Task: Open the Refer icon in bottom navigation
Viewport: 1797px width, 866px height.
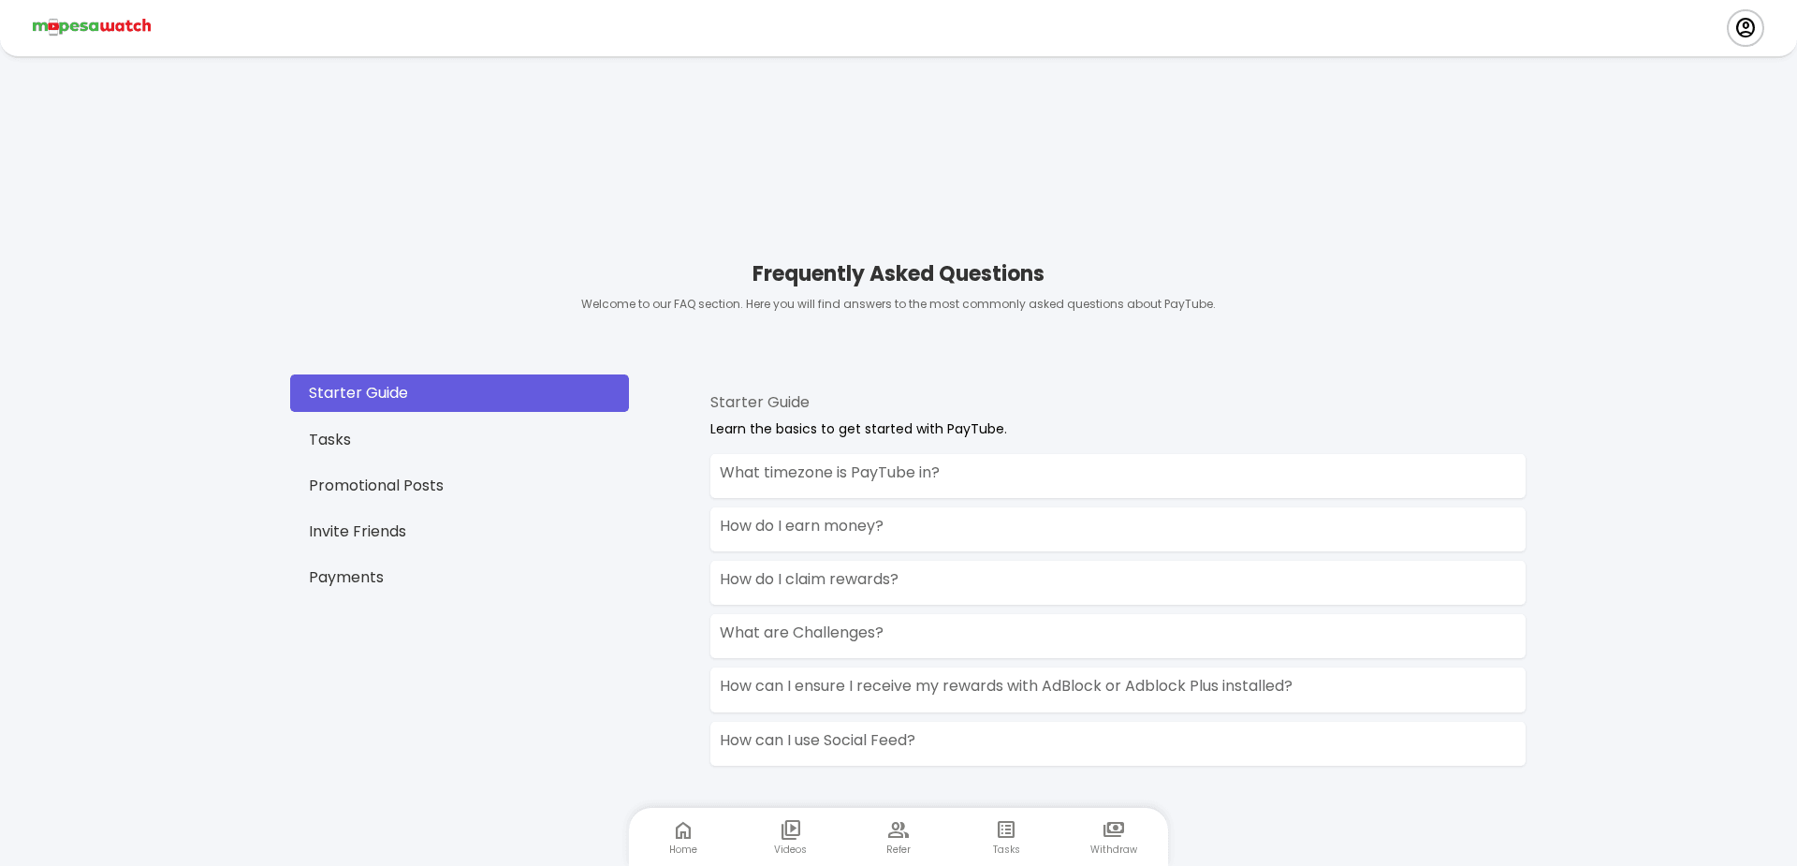Action: coord(898,836)
